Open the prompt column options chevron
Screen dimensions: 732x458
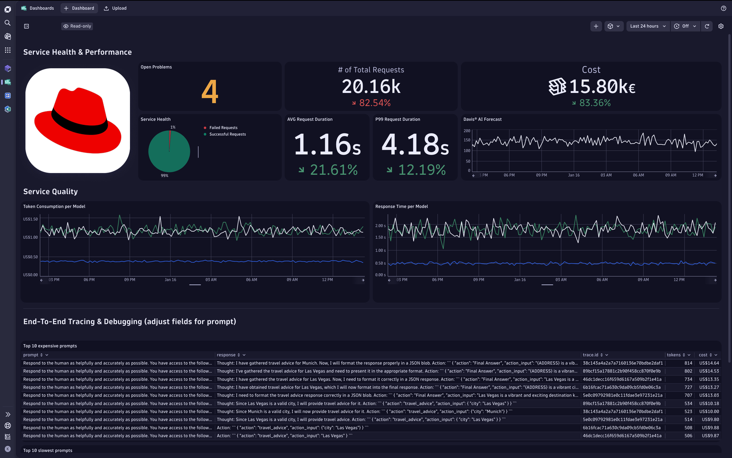pos(47,355)
